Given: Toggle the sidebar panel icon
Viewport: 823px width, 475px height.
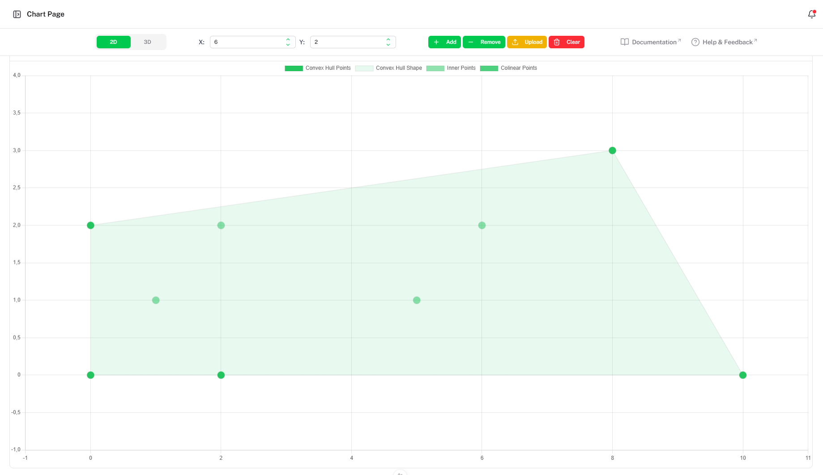Looking at the screenshot, I should coord(17,14).
